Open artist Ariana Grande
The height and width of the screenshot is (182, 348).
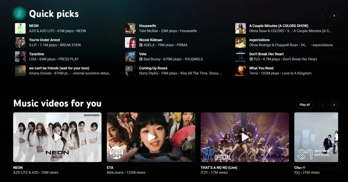coord(40,73)
